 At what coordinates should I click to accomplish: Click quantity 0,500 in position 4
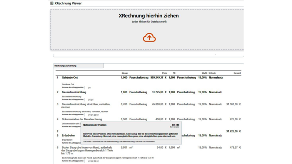click(124, 119)
